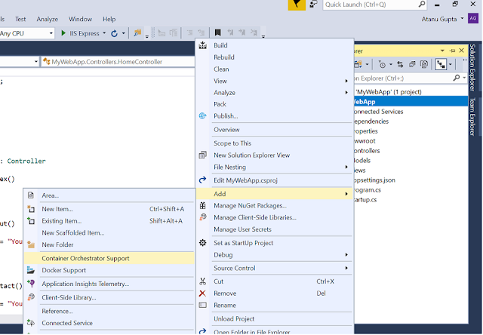Select Manage User Secrets
This screenshot has width=483, height=335.
(x=274, y=229)
